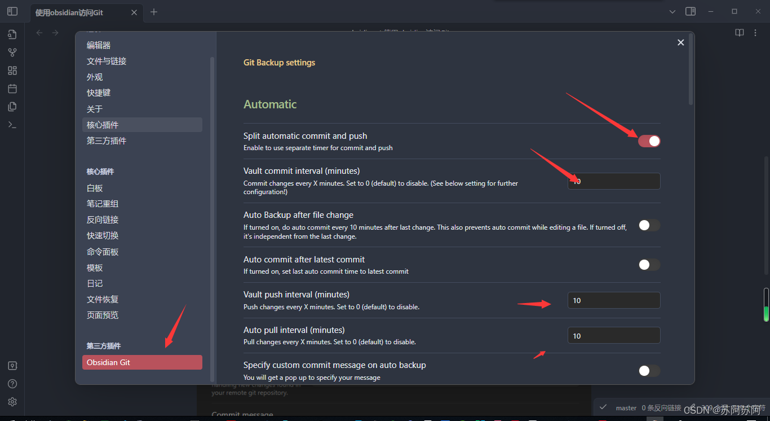Open settings gear in ribbon
This screenshot has height=421, width=770.
coord(12,402)
